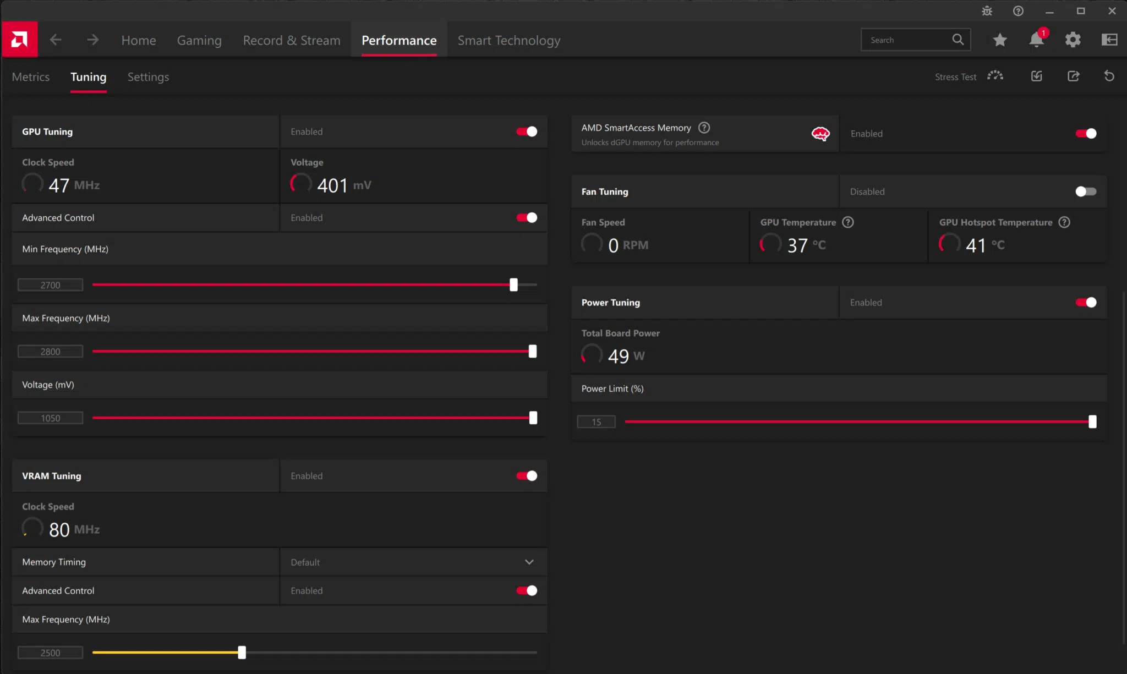This screenshot has width=1127, height=674.
Task: Click the Voltage 1050 value box
Action: 50,418
